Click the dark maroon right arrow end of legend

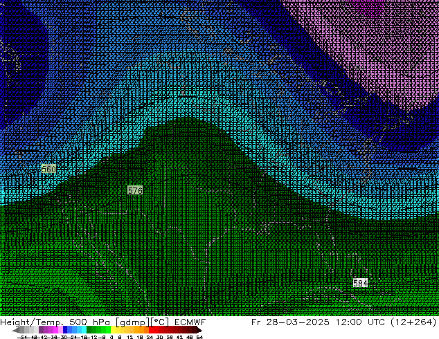click(x=199, y=330)
